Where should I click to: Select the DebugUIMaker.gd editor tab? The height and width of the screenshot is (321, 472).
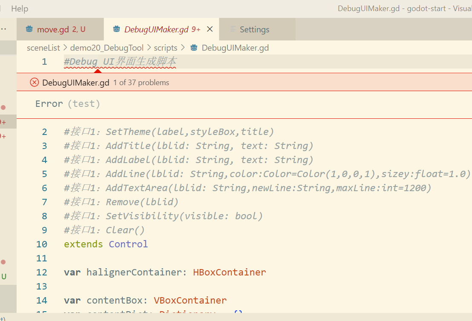161,29
